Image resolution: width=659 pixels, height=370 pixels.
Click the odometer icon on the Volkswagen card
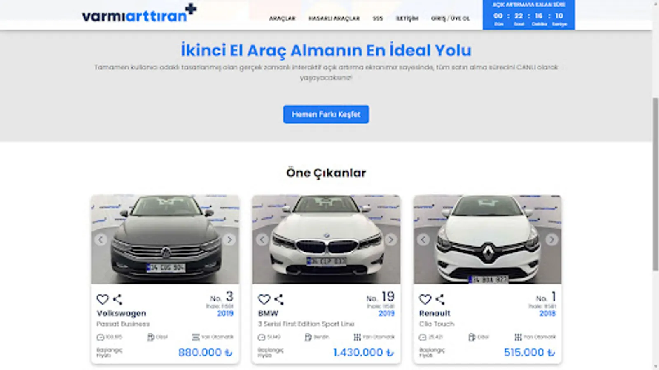pyautogui.click(x=100, y=337)
